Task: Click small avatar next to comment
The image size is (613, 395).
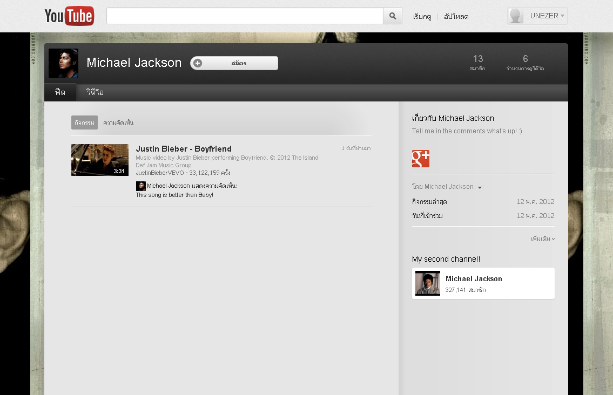Action: point(141,186)
